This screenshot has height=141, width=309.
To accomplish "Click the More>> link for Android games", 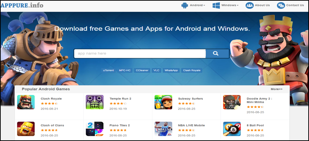I will (x=277, y=89).
